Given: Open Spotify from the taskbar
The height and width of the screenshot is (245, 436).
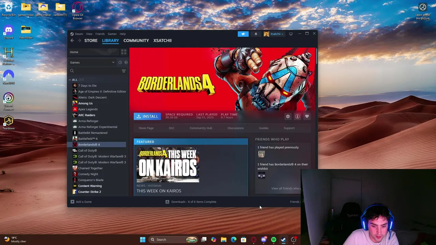Looking at the screenshot, I should tap(274, 240).
